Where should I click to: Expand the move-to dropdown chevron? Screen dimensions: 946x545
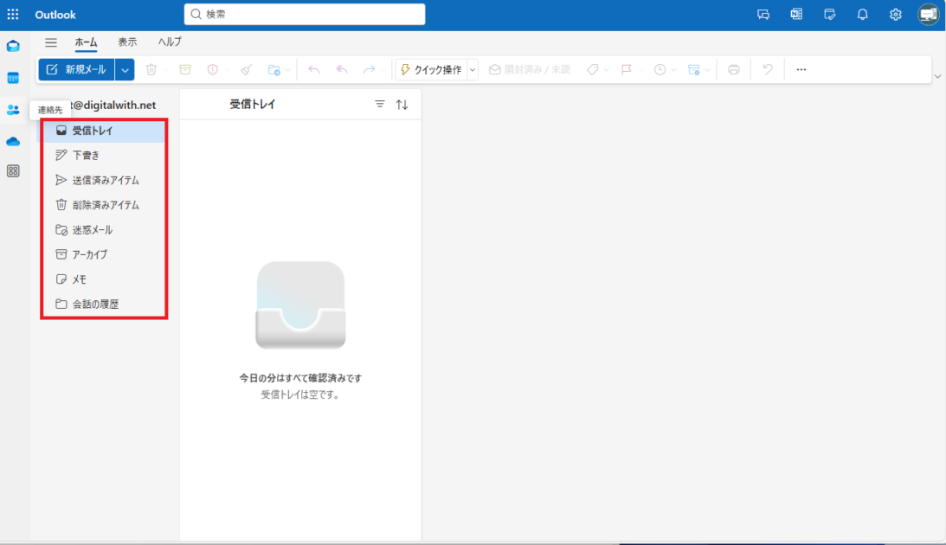(288, 71)
